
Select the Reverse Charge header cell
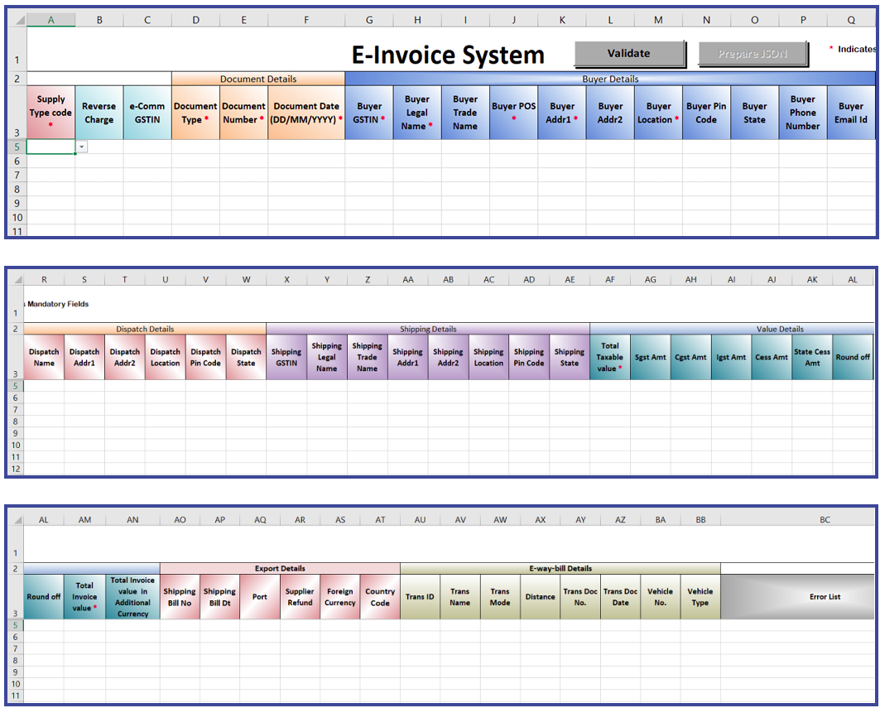[x=99, y=111]
